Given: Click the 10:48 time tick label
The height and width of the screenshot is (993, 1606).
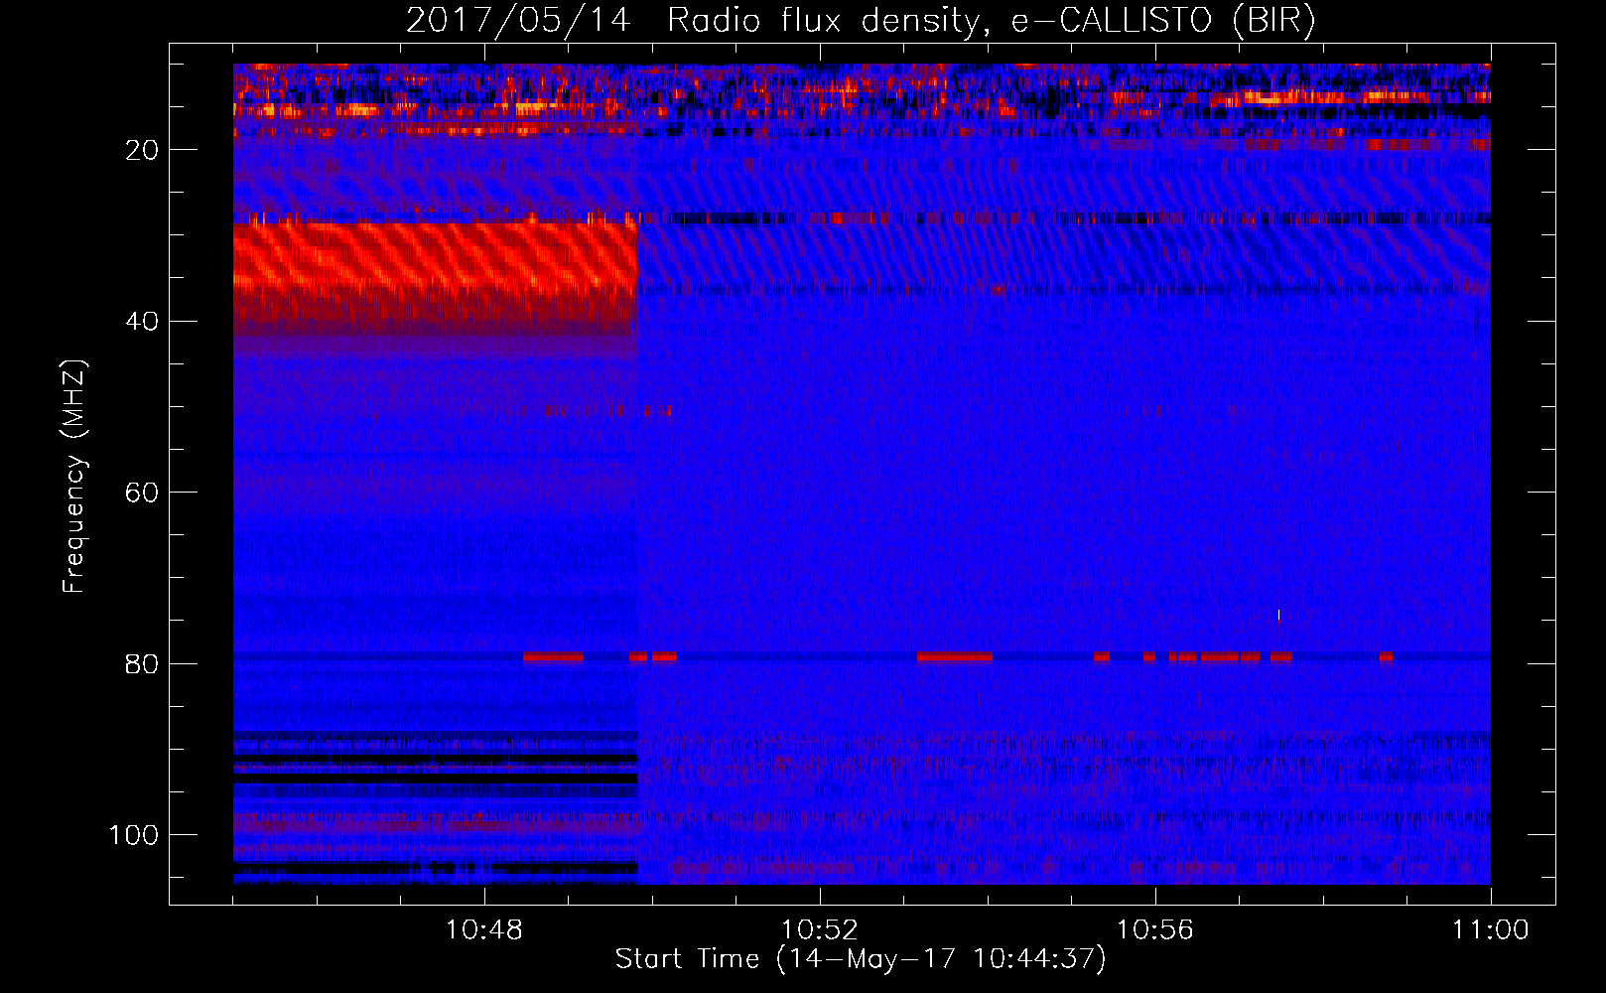Looking at the screenshot, I should coord(484,929).
